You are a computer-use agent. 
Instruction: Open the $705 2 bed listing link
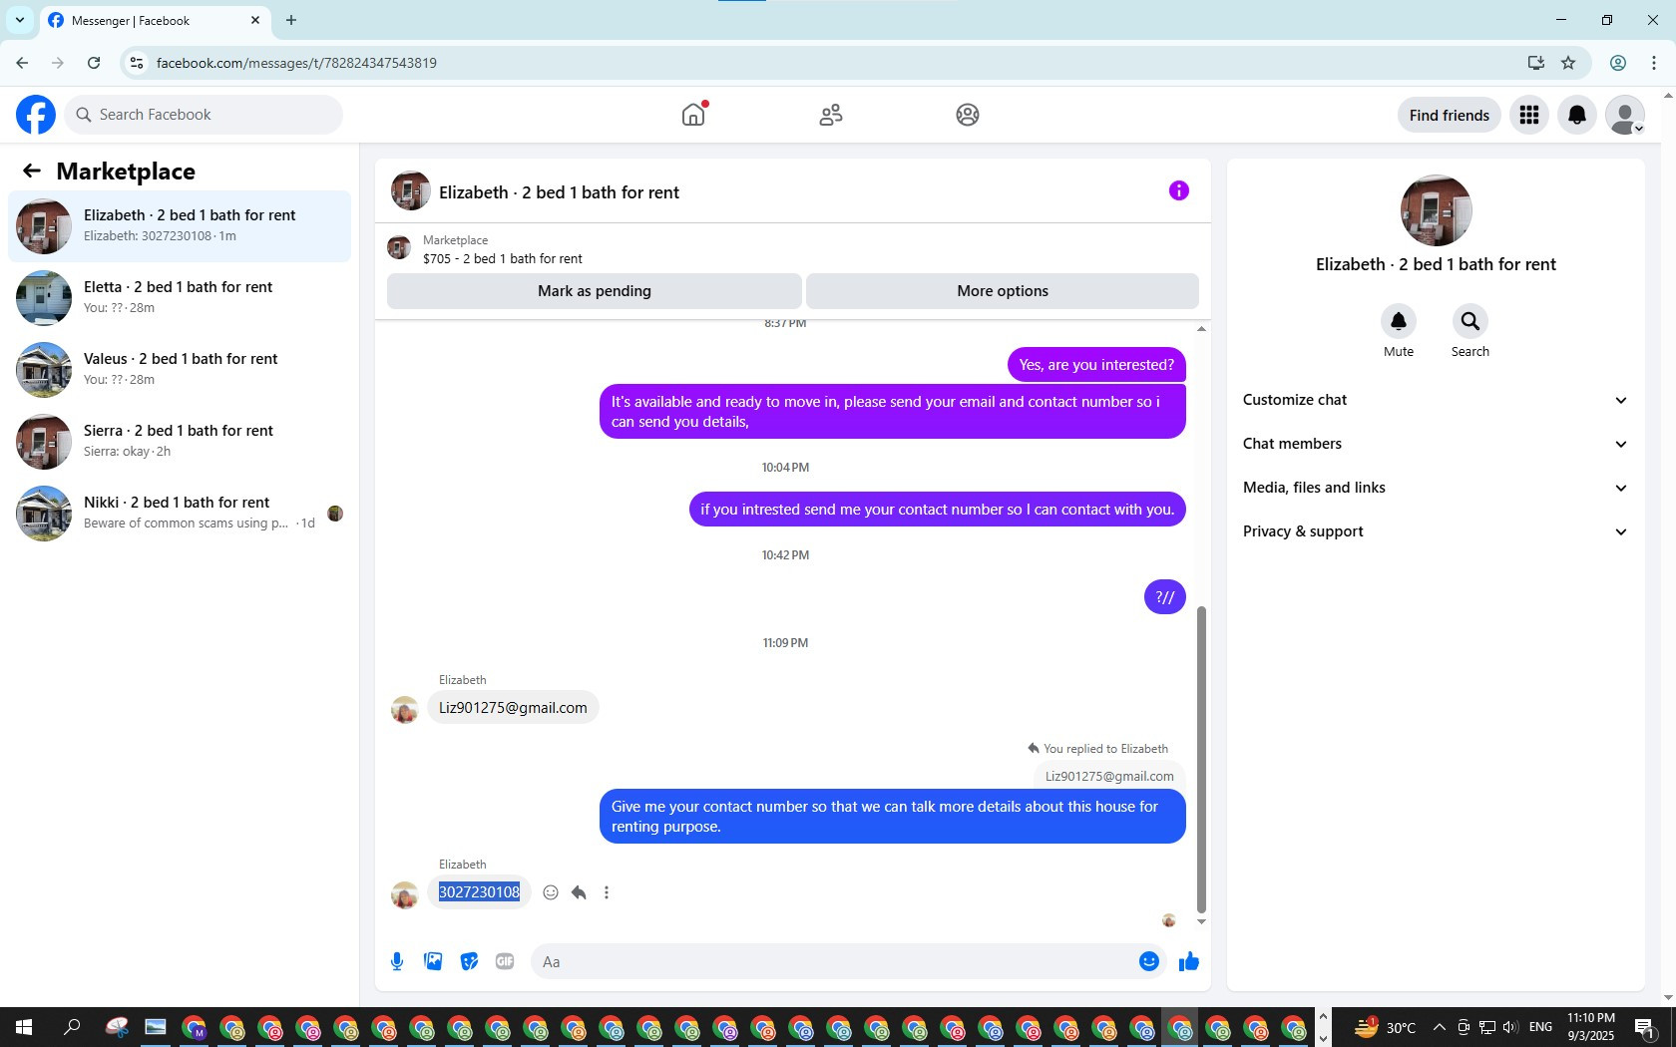[503, 258]
